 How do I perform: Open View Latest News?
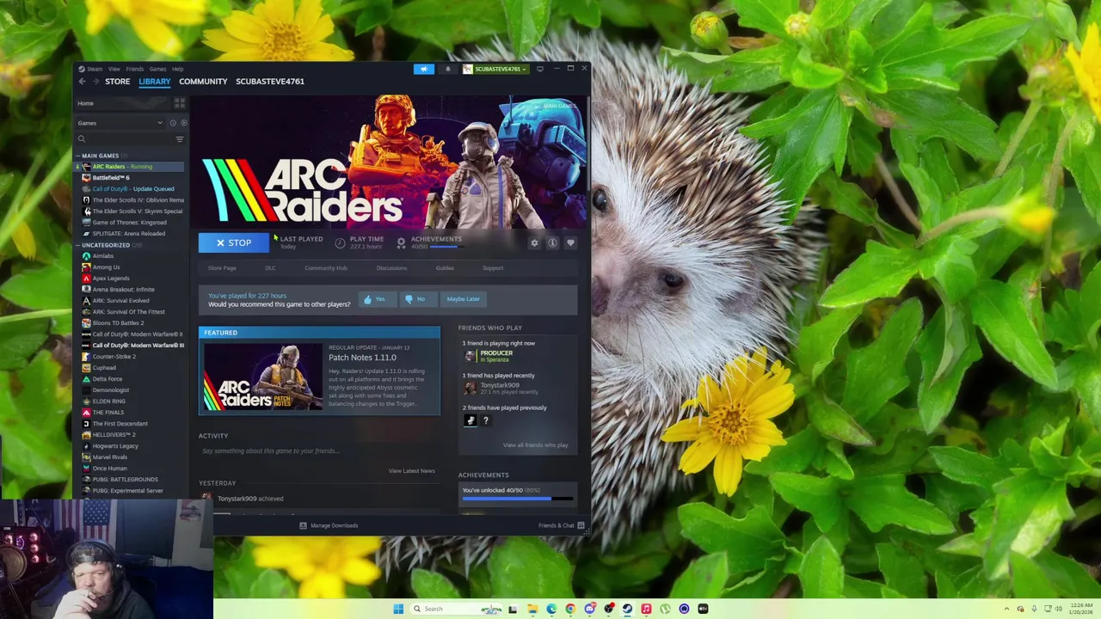(411, 471)
